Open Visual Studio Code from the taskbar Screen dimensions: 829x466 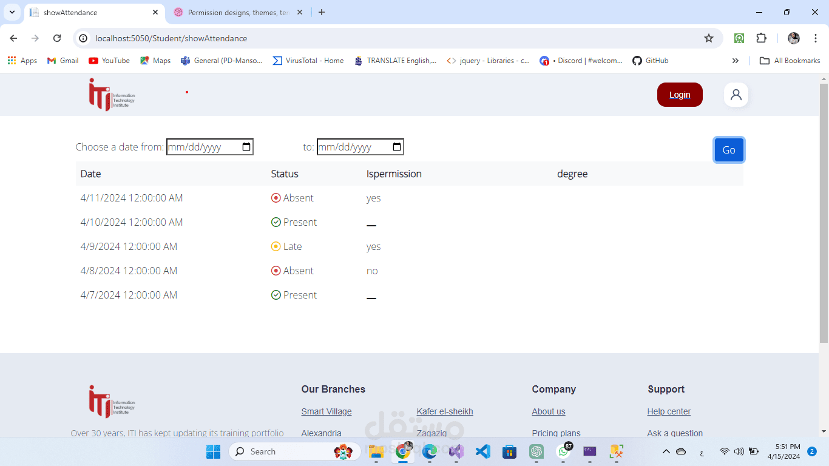click(x=482, y=451)
